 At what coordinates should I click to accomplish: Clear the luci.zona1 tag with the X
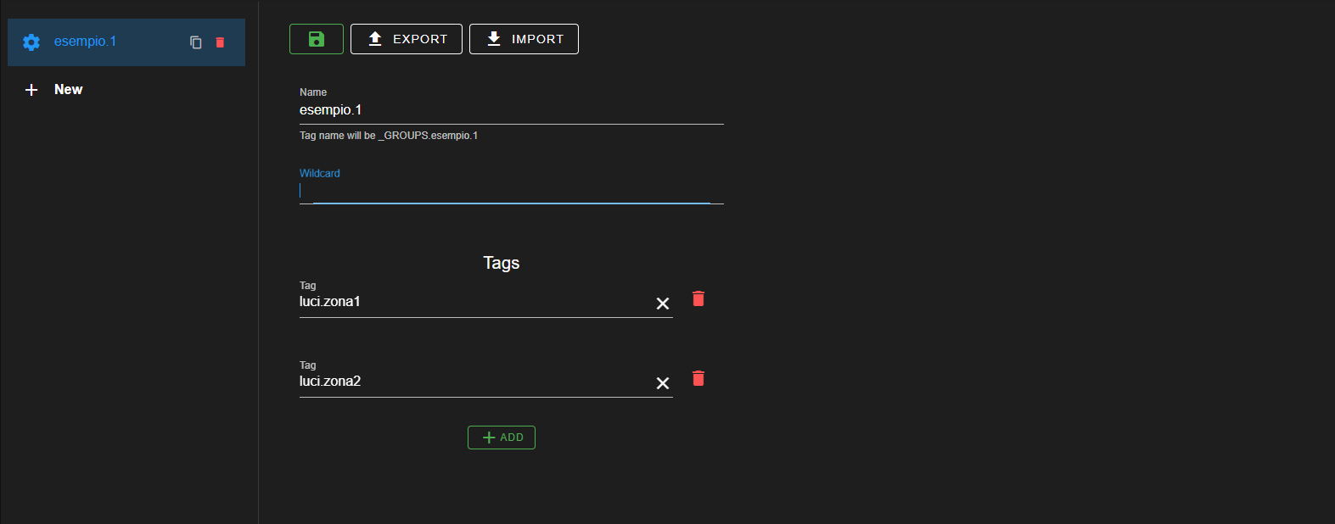[x=663, y=304]
